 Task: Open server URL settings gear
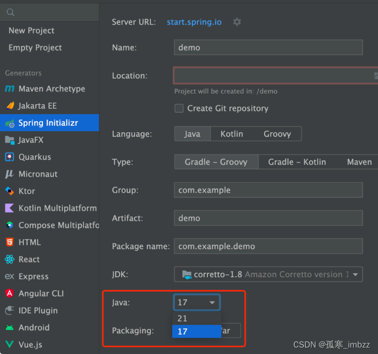click(x=237, y=22)
